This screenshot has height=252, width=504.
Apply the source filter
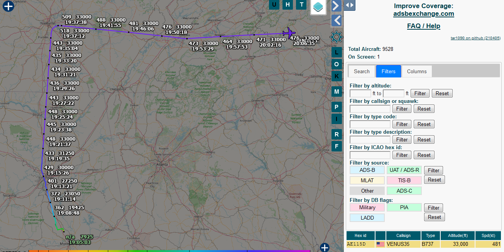click(x=433, y=170)
